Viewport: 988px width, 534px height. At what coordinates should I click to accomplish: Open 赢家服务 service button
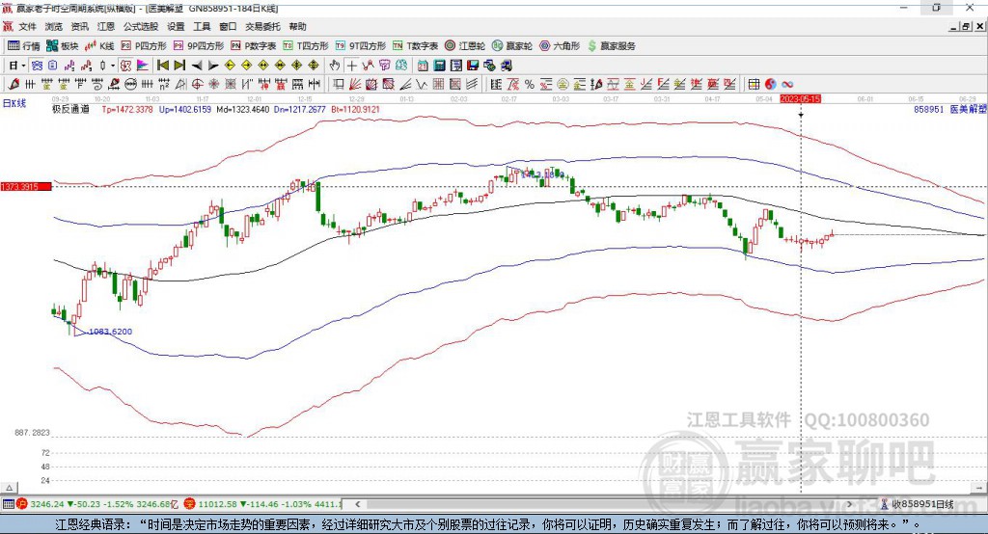(611, 46)
